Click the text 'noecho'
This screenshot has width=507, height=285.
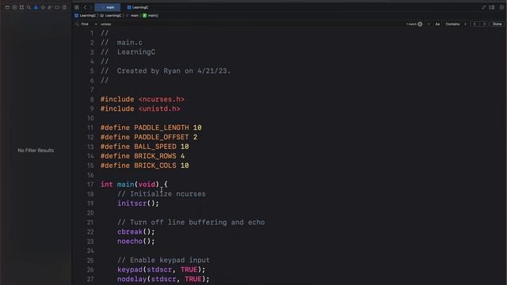coord(130,241)
